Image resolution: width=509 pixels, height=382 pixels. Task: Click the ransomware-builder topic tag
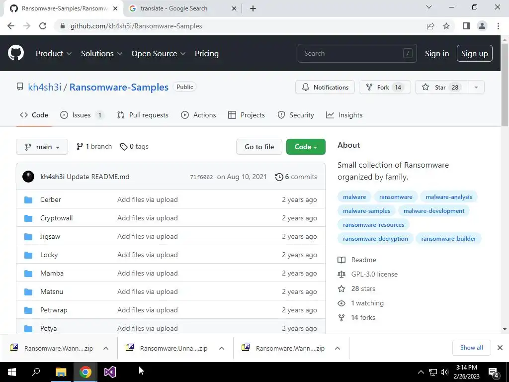[x=449, y=239]
